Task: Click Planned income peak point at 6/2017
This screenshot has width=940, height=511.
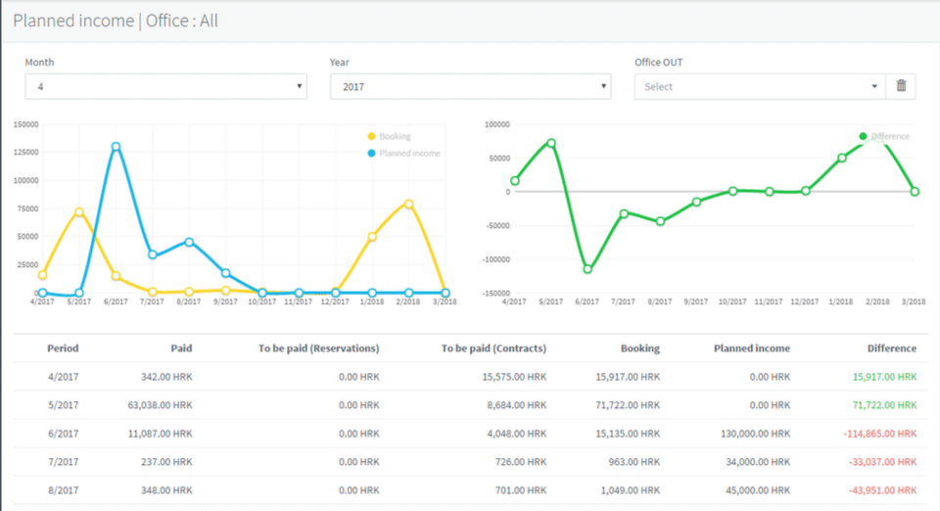Action: (116, 147)
